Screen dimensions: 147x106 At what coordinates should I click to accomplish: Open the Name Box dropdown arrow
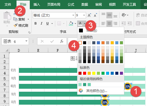27,41
